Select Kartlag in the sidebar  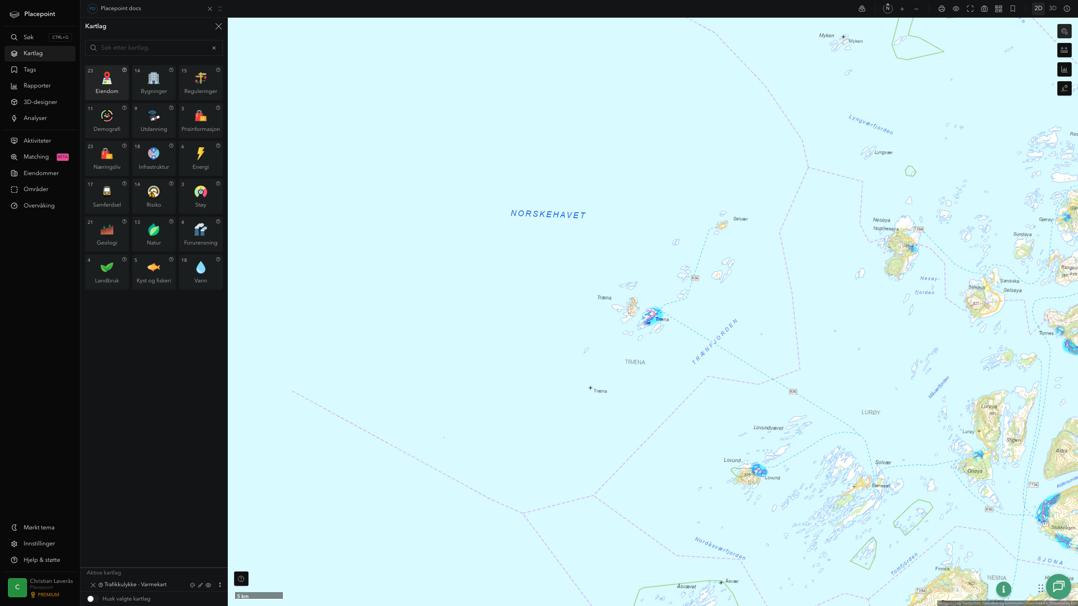(40, 53)
